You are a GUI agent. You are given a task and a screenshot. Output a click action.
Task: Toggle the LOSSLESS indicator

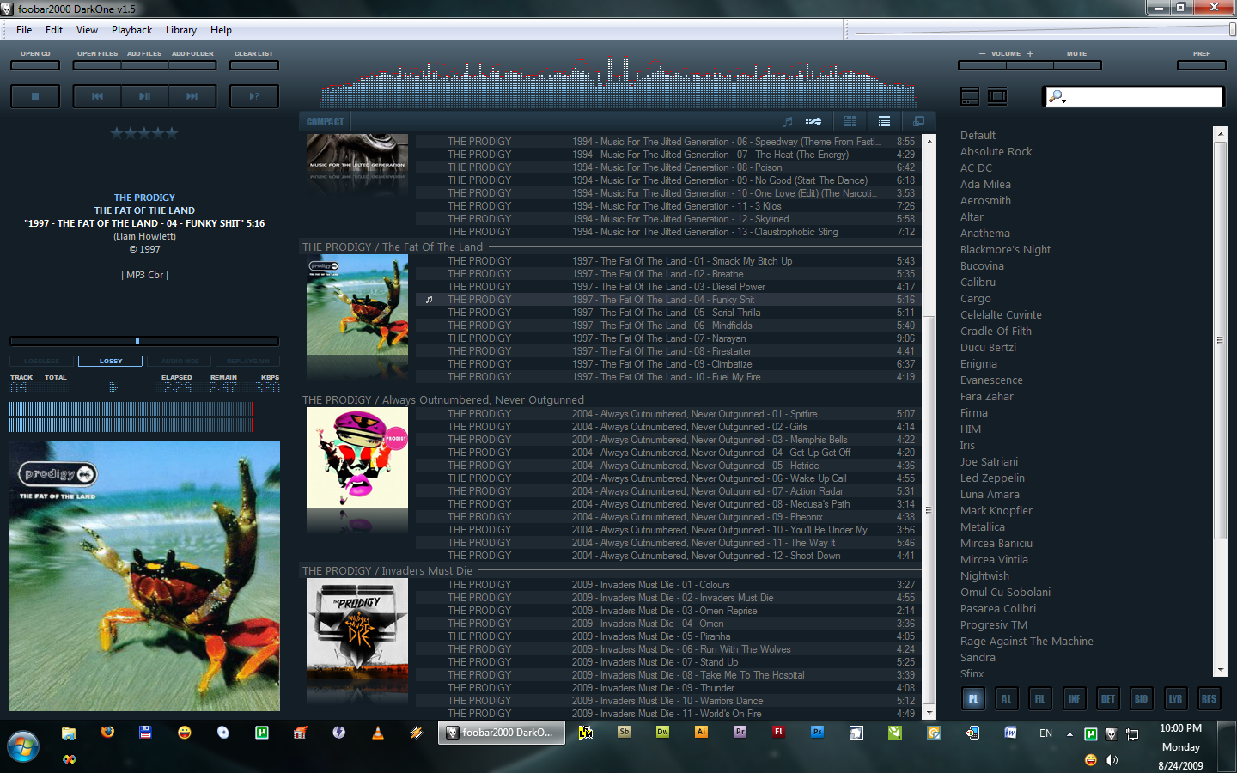click(x=41, y=362)
